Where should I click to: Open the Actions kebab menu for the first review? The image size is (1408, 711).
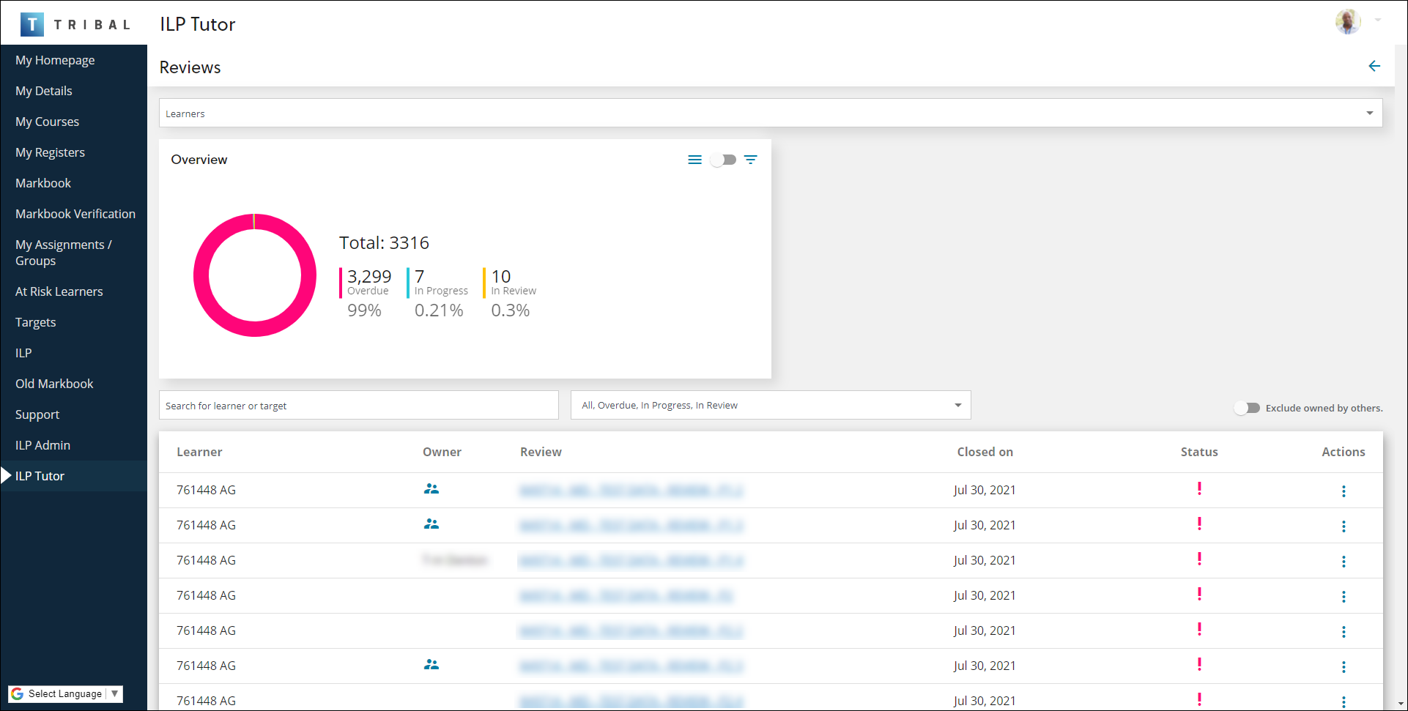[1344, 491]
